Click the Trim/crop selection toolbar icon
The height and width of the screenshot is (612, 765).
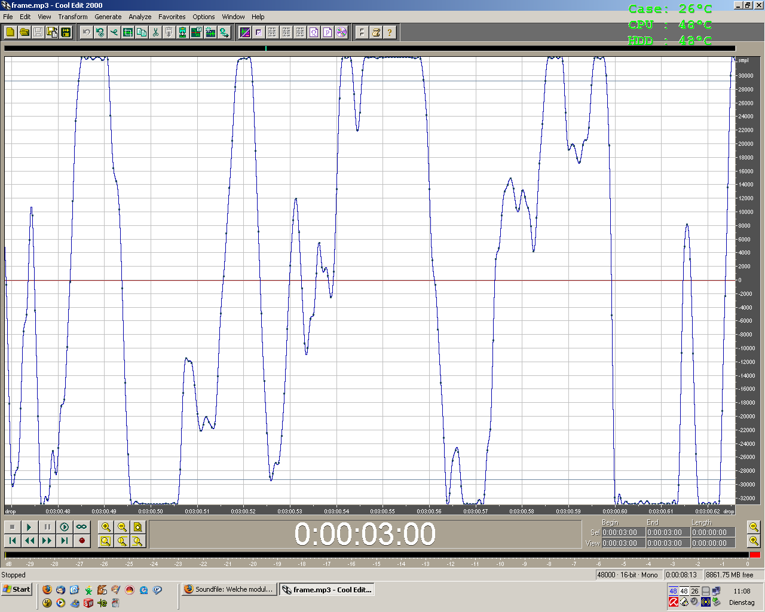pos(128,32)
